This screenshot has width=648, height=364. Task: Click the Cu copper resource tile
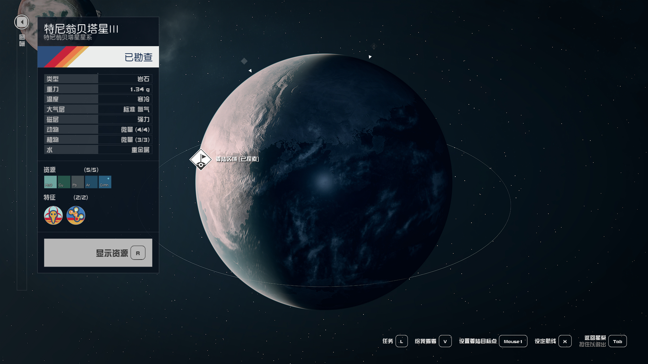(64, 182)
